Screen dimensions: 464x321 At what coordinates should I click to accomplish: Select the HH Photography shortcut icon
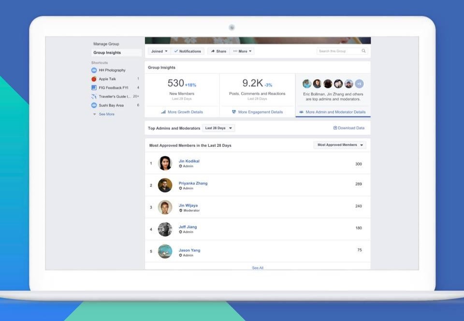tap(94, 70)
